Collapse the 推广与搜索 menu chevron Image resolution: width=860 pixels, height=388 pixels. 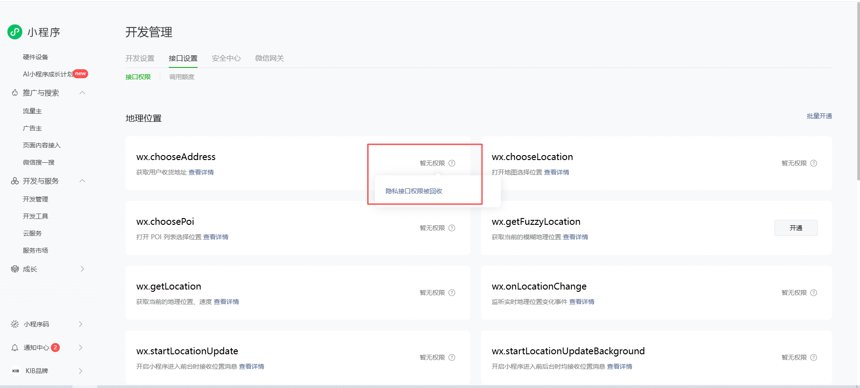click(82, 93)
